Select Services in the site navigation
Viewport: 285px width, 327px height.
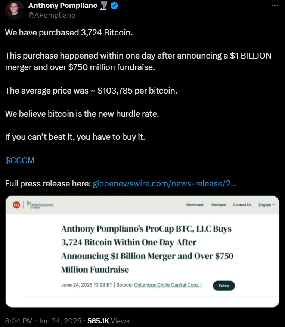[219, 205]
